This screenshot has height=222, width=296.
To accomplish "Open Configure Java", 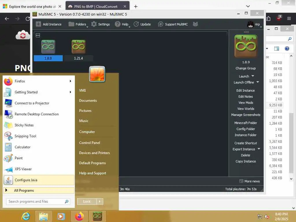I will pyautogui.click(x=38, y=180).
